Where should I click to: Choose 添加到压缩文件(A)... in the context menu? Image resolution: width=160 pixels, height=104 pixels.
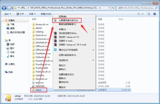(68, 33)
